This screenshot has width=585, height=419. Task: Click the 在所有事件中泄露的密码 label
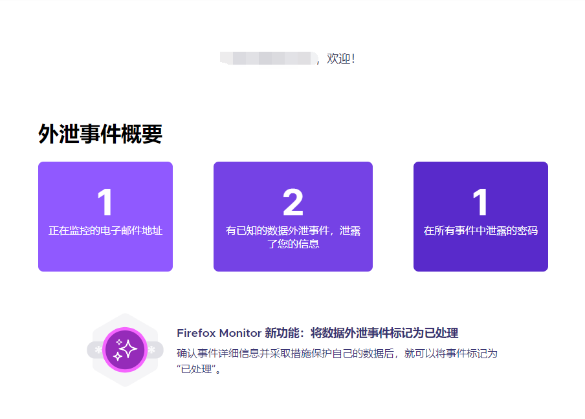click(x=481, y=231)
